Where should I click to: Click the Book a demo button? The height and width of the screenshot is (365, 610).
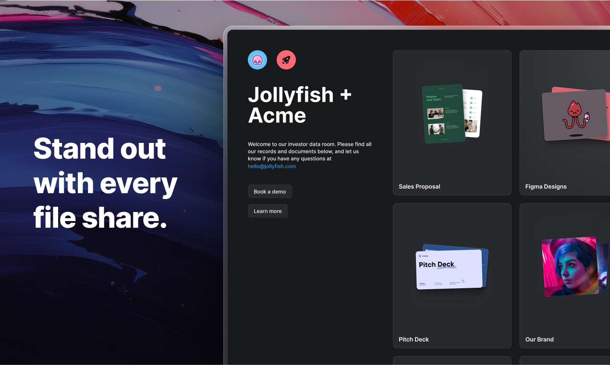(270, 191)
